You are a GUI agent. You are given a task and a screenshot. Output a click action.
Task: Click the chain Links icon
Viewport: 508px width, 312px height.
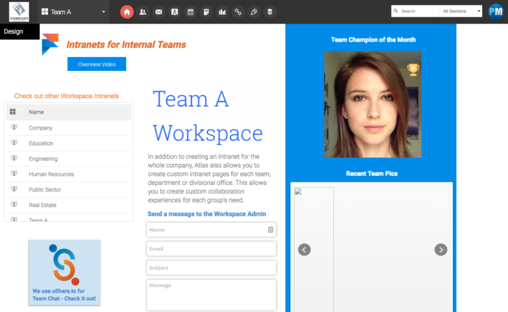tap(238, 12)
